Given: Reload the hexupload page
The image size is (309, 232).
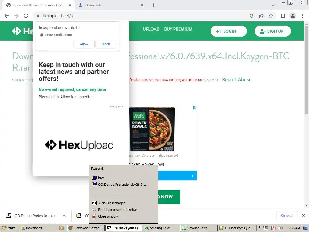Looking at the screenshot, I should (x=26, y=16).
